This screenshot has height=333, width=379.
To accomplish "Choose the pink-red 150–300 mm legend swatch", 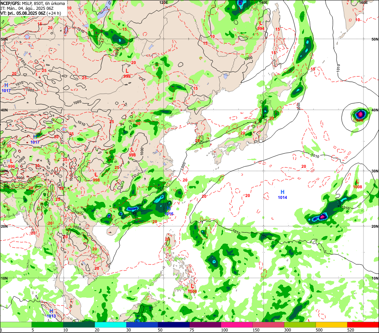I will click(268, 325).
